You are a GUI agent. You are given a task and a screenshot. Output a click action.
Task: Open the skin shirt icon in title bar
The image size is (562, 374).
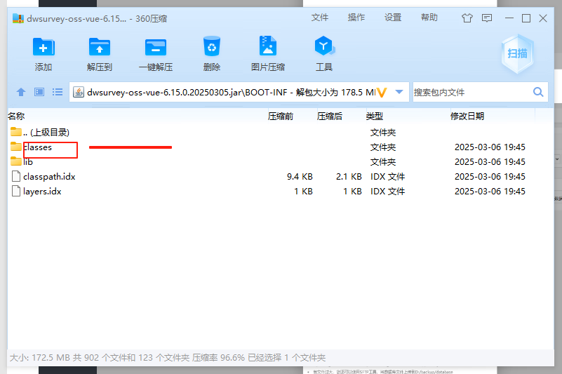(x=467, y=18)
